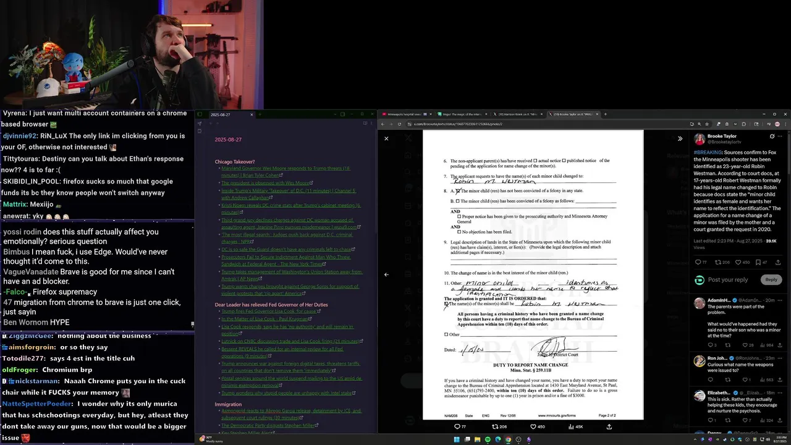The image size is (791, 445).
Task: Bookmark Brooke Taylor's tweet in sidebar
Action: point(758,262)
